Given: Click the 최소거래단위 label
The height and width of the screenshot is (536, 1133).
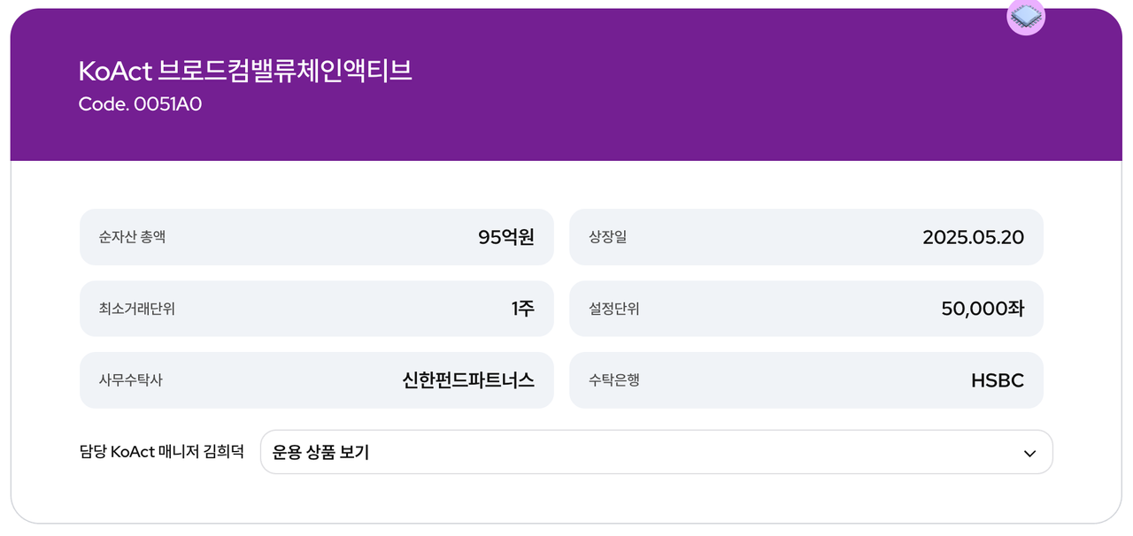Looking at the screenshot, I should point(137,309).
